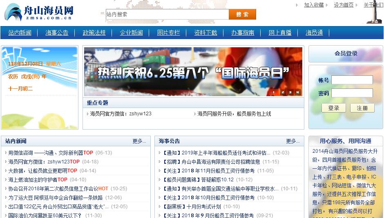This screenshot has height=218, width=384.
Task: Open 网上直播 navigation item
Action: point(280,33)
